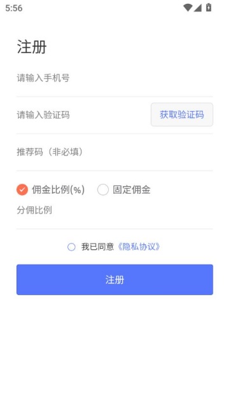This screenshot has height=408, width=229.
Task: Focus the 分佣比例 commission ratio field
Action: click(x=114, y=210)
